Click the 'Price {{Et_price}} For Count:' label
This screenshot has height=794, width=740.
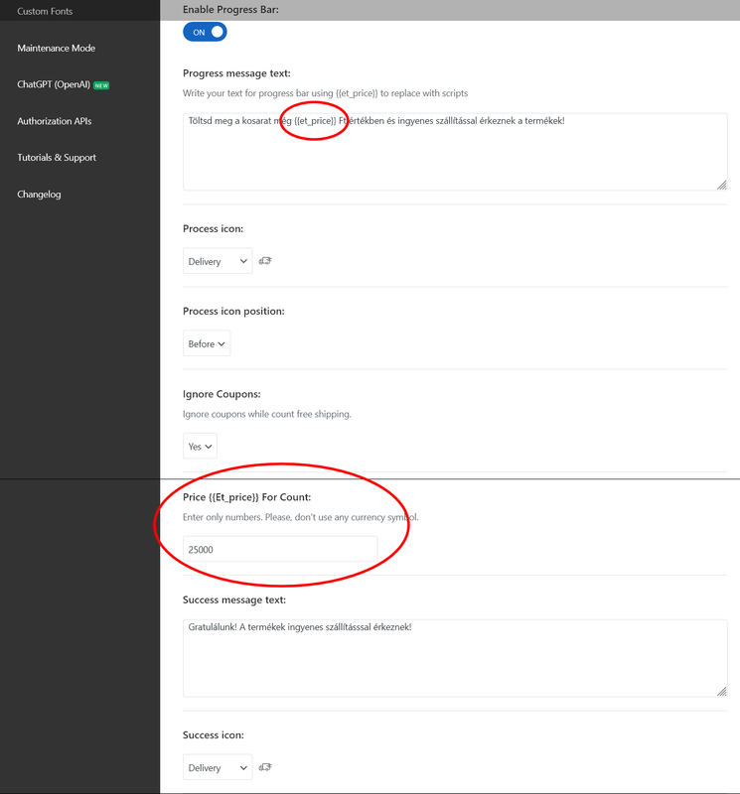pos(247,497)
